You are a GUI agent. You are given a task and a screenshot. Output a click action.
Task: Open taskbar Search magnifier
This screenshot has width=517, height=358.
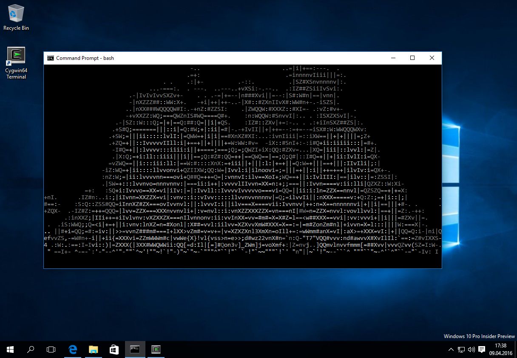[x=31, y=350]
